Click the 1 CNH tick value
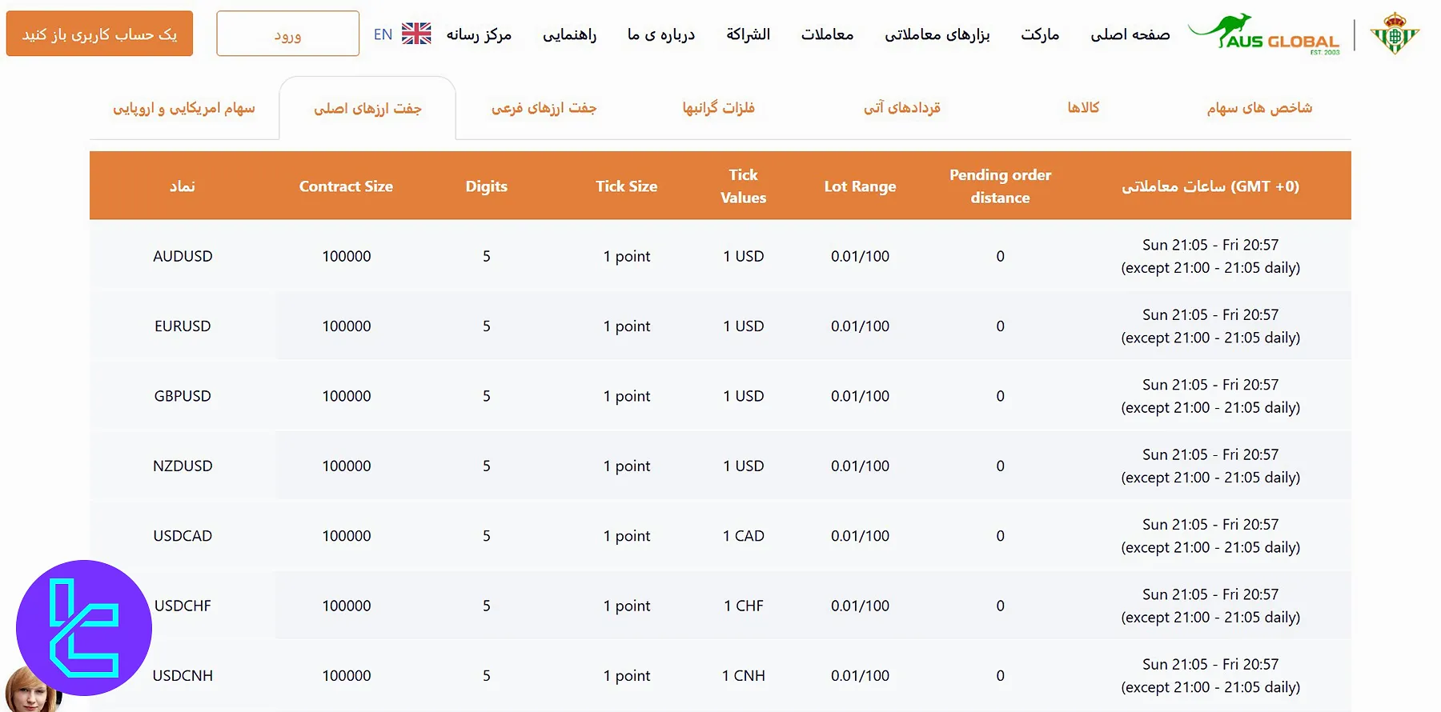1441x712 pixels. coord(744,676)
